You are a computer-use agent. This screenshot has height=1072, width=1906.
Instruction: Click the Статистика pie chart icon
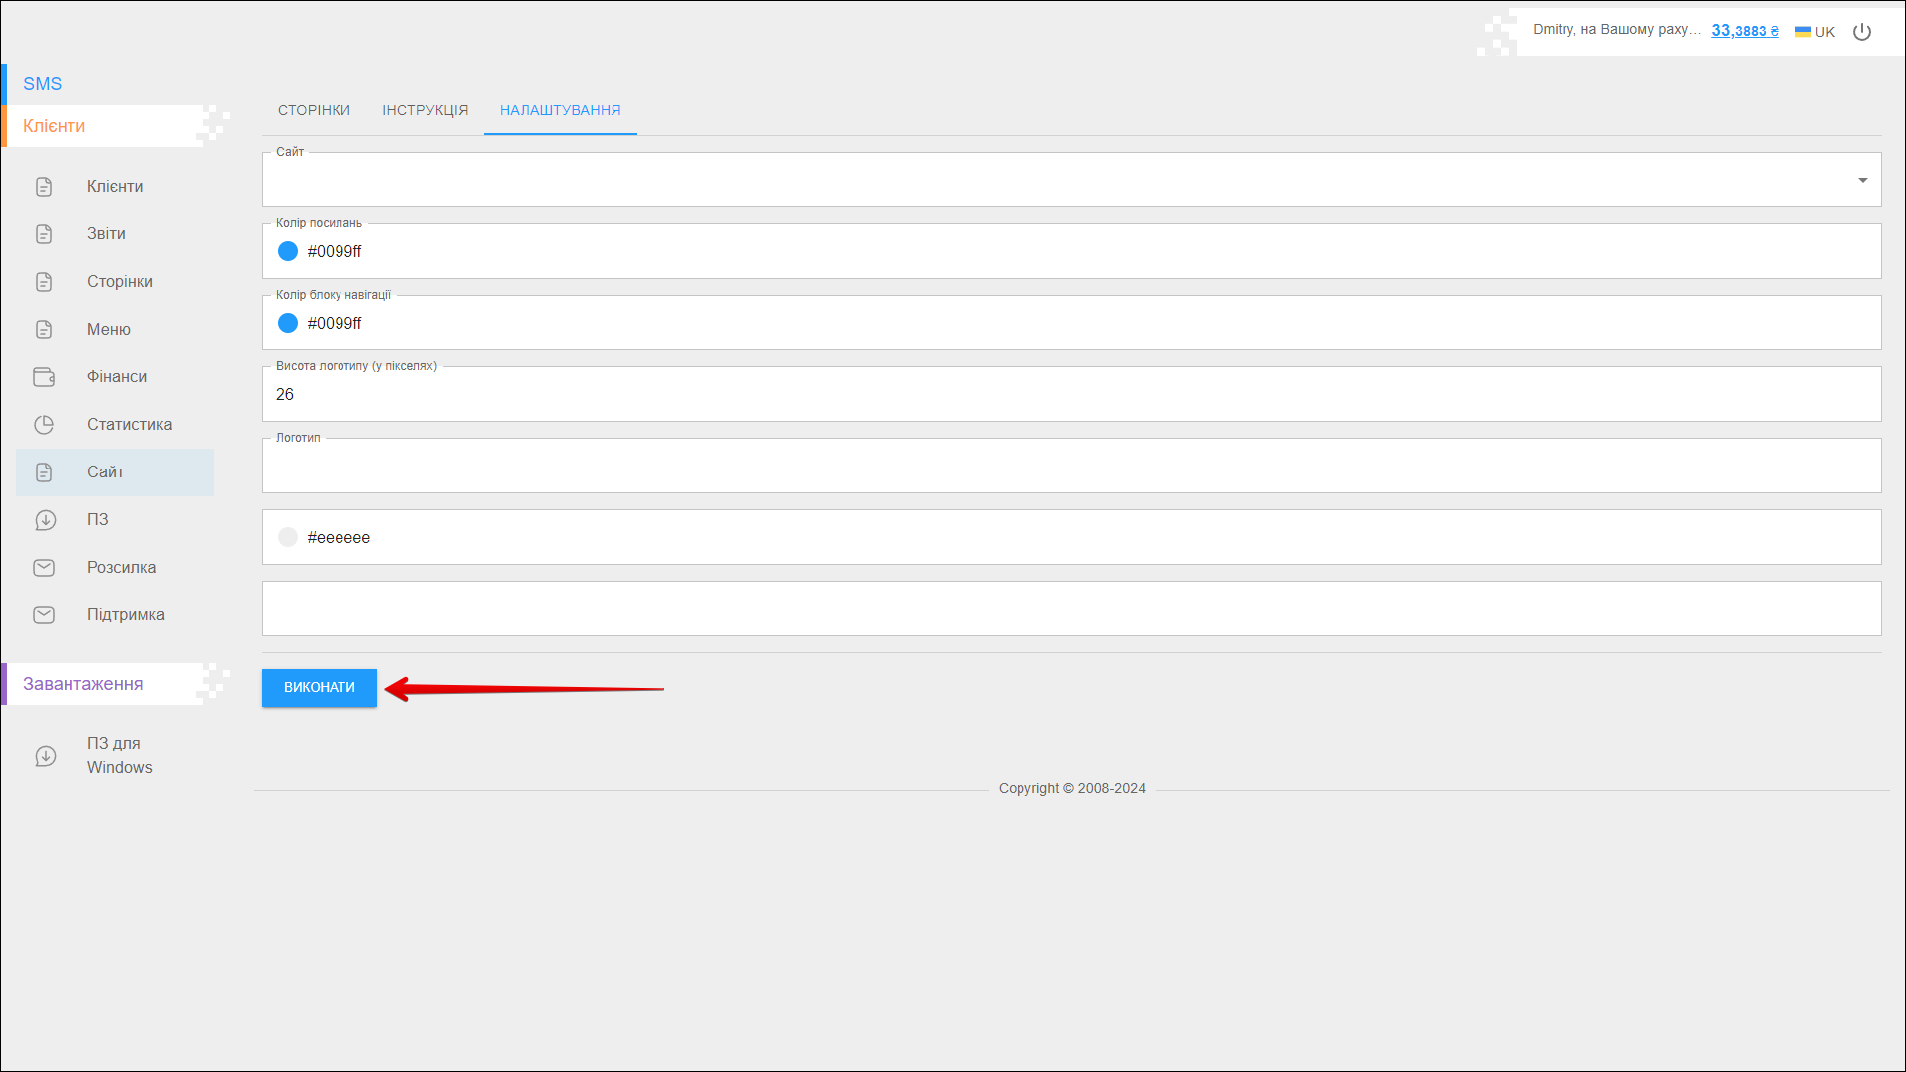point(44,425)
